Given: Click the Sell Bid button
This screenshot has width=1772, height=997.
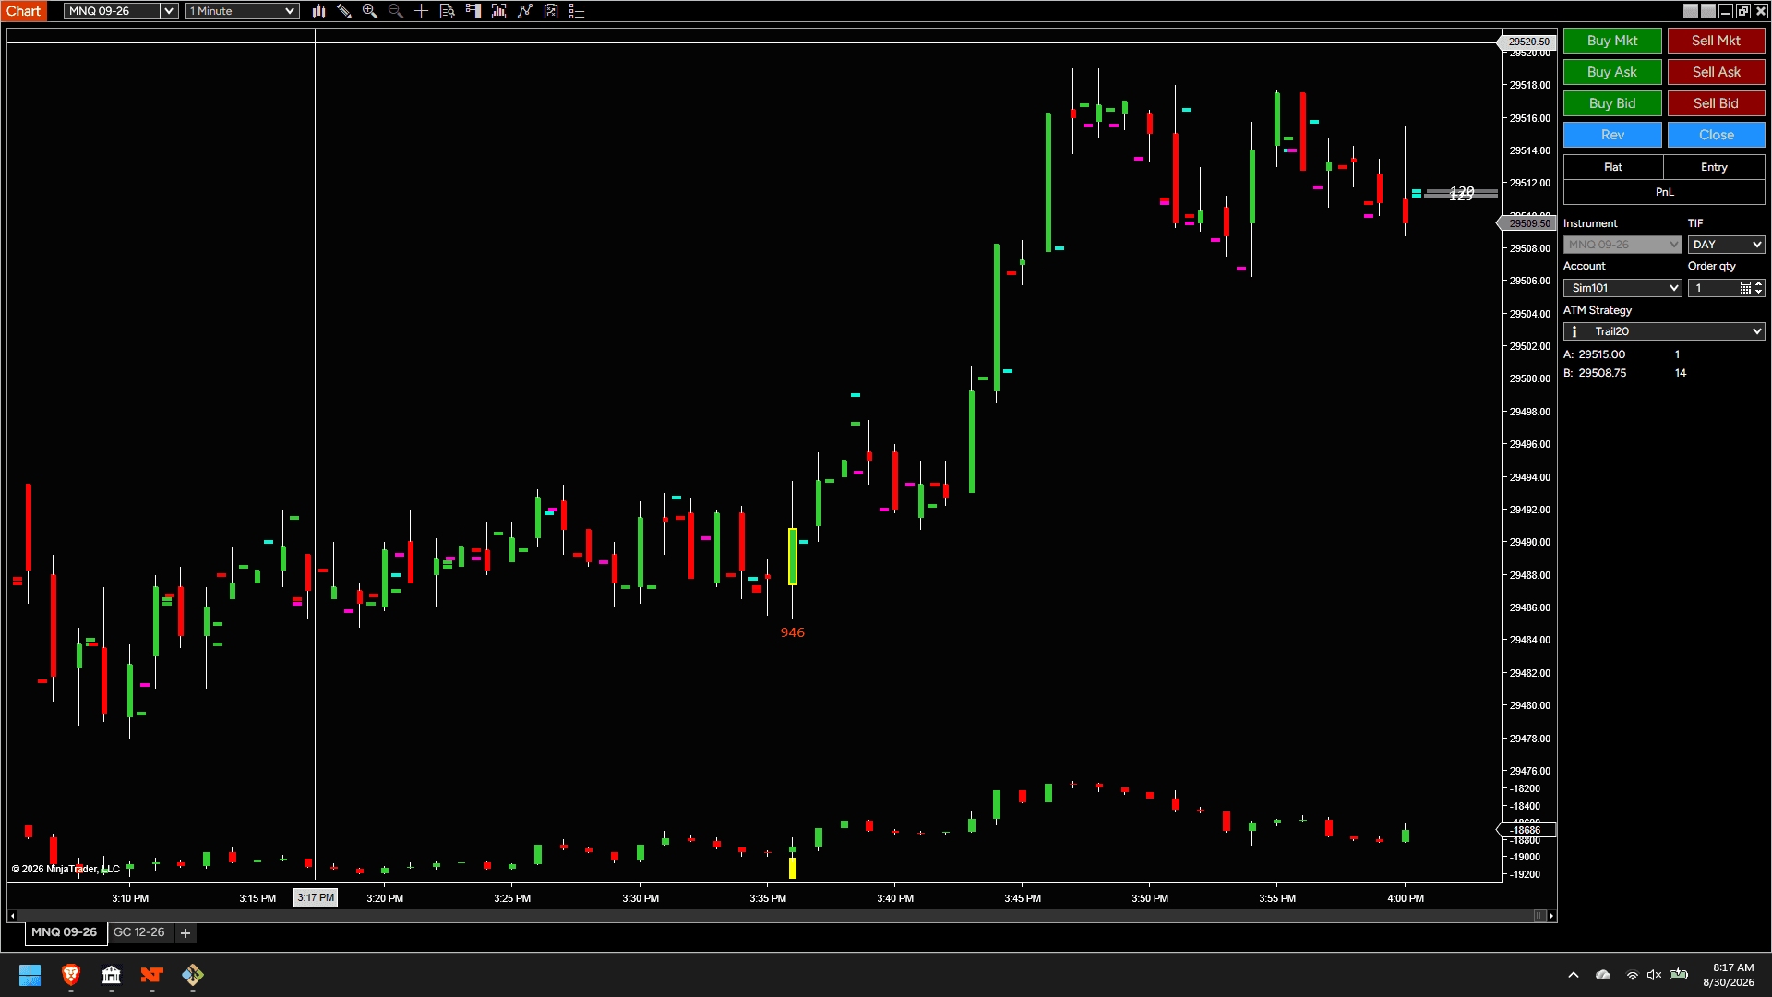Looking at the screenshot, I should tap(1716, 103).
